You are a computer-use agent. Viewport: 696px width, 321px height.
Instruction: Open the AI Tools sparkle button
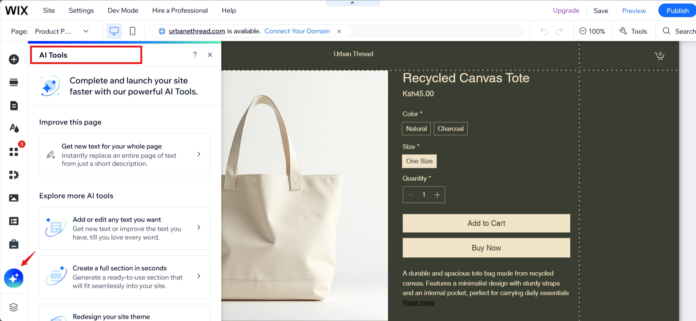[14, 278]
